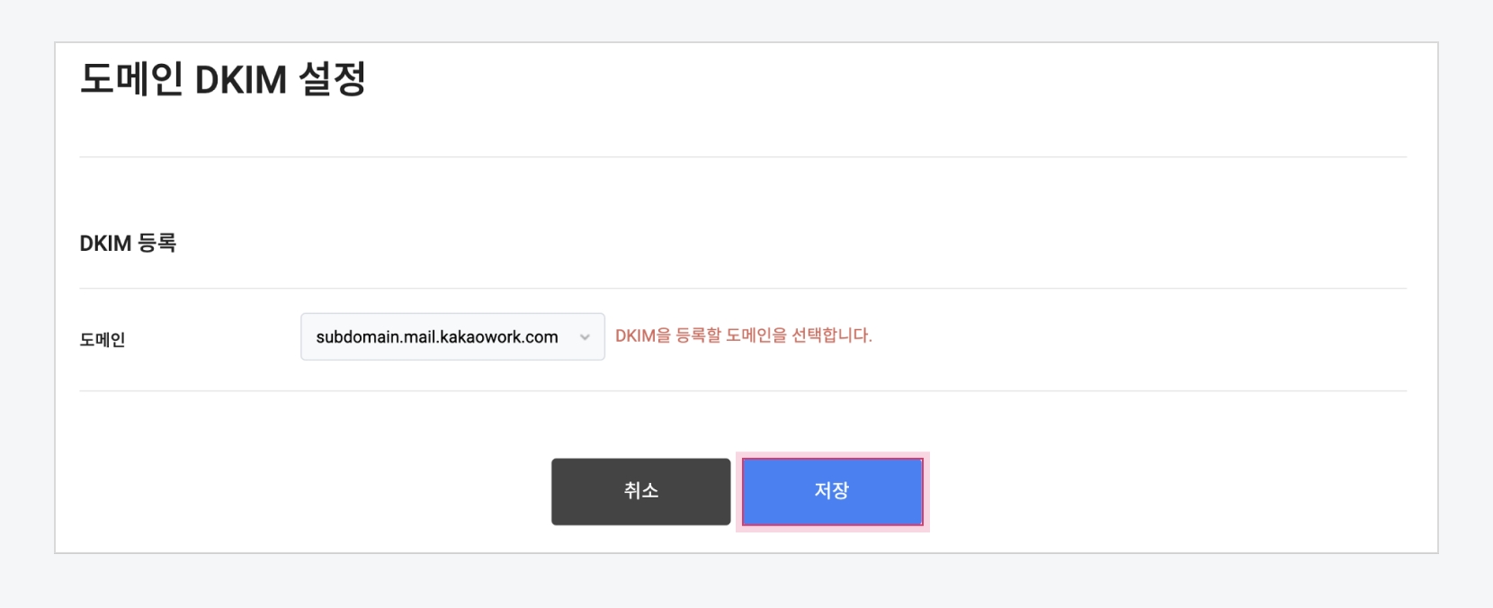This screenshot has height=608, width=1493.
Task: Expand the combo box beside the 도메인 label
Action: (451, 336)
